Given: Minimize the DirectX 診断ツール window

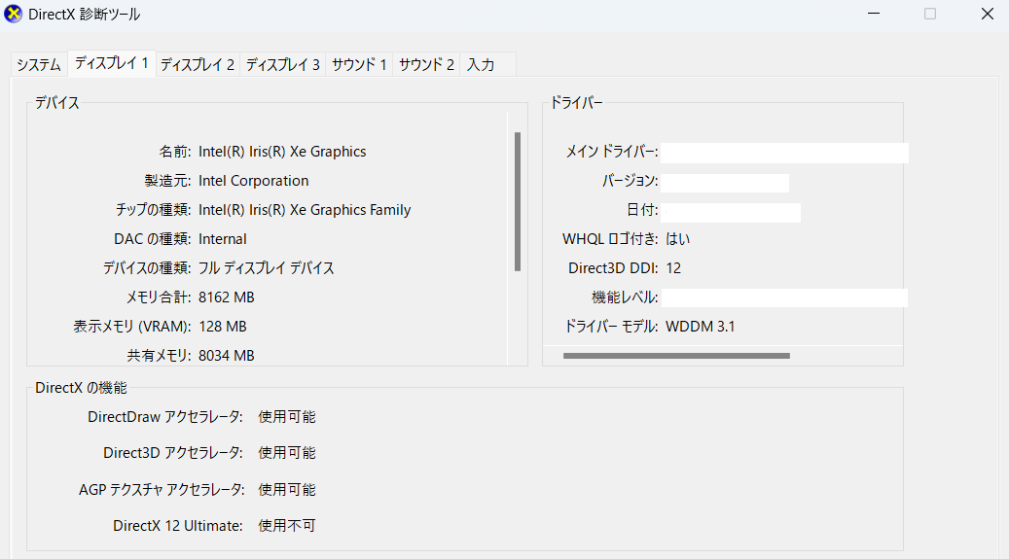Looking at the screenshot, I should (873, 14).
